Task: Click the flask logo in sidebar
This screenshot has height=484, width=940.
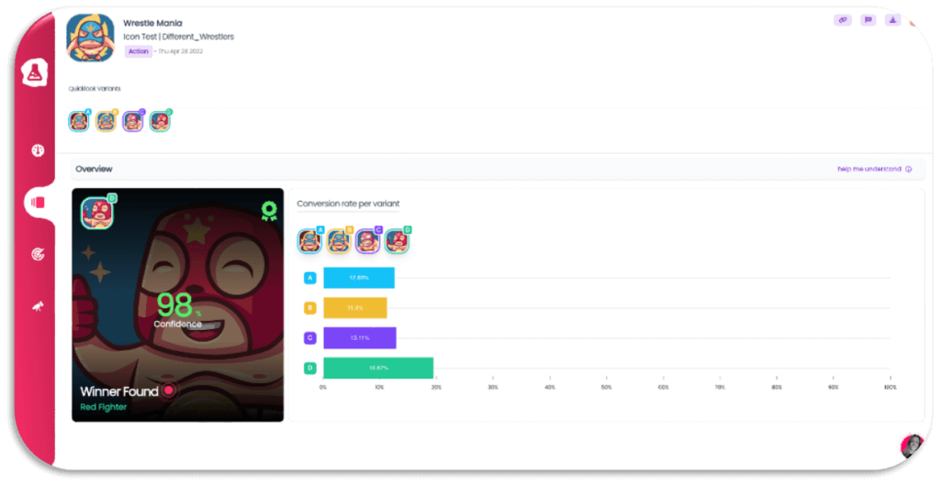Action: click(x=34, y=72)
